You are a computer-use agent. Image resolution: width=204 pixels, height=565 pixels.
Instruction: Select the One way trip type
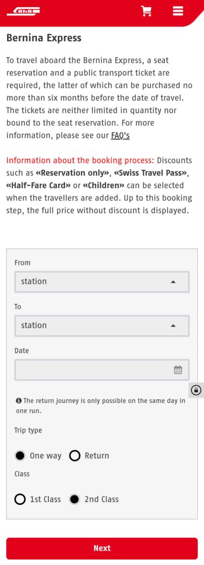(x=38, y=456)
